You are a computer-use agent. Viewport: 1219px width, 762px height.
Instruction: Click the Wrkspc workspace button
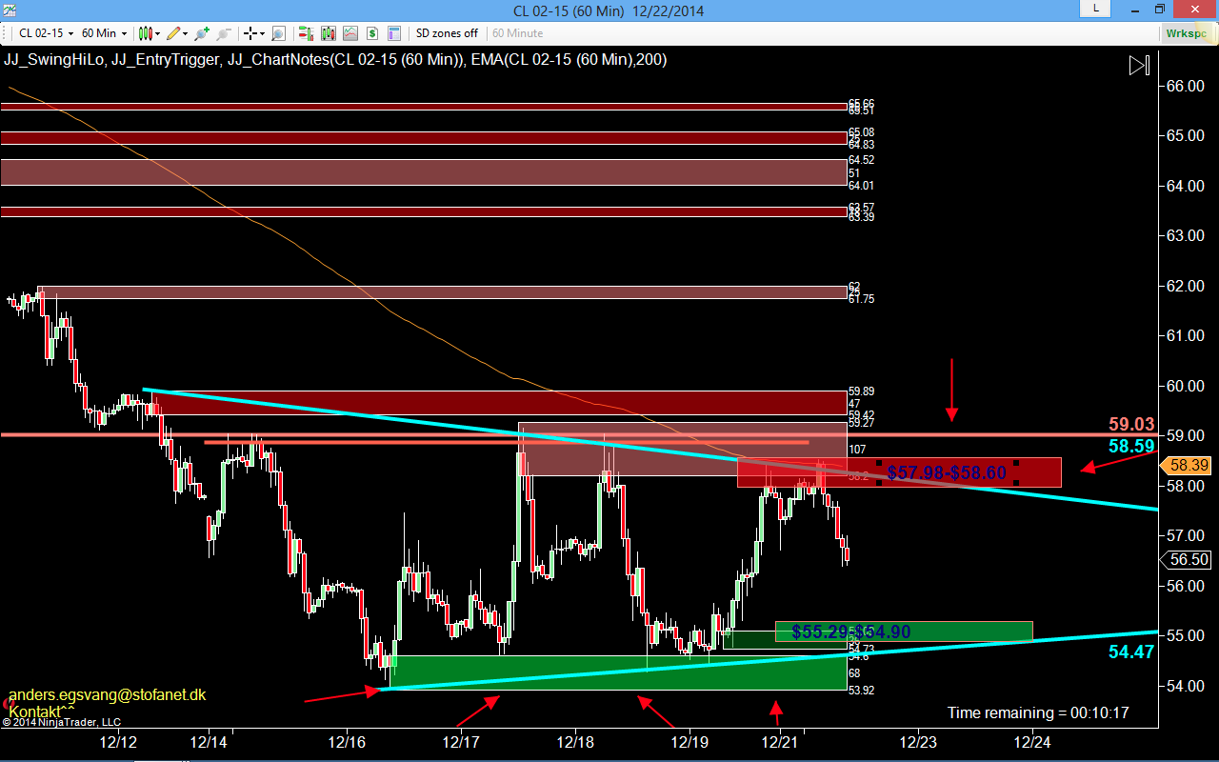1187,32
